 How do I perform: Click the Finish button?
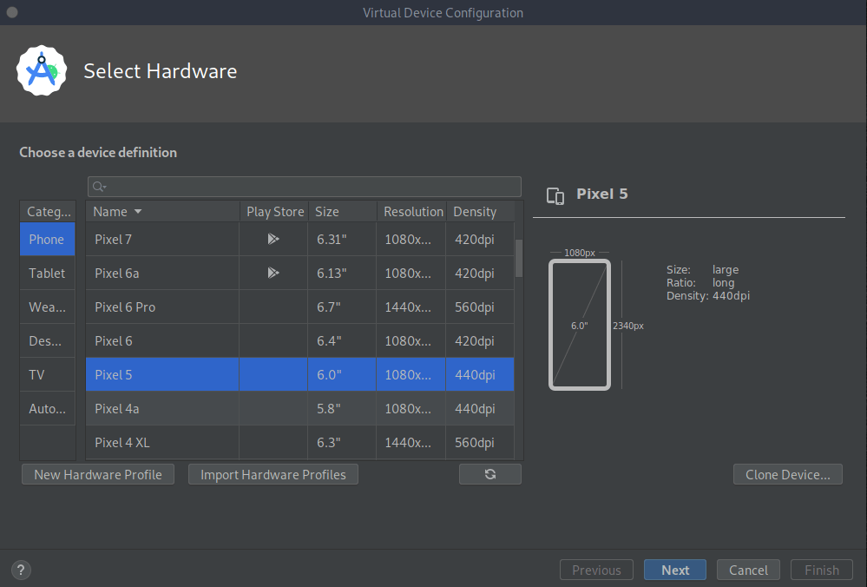tap(822, 570)
